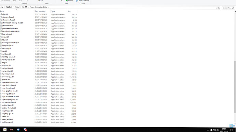Switch to the details view icon
Screen dimensions: 236x132
pyautogui.click(x=231, y=126)
